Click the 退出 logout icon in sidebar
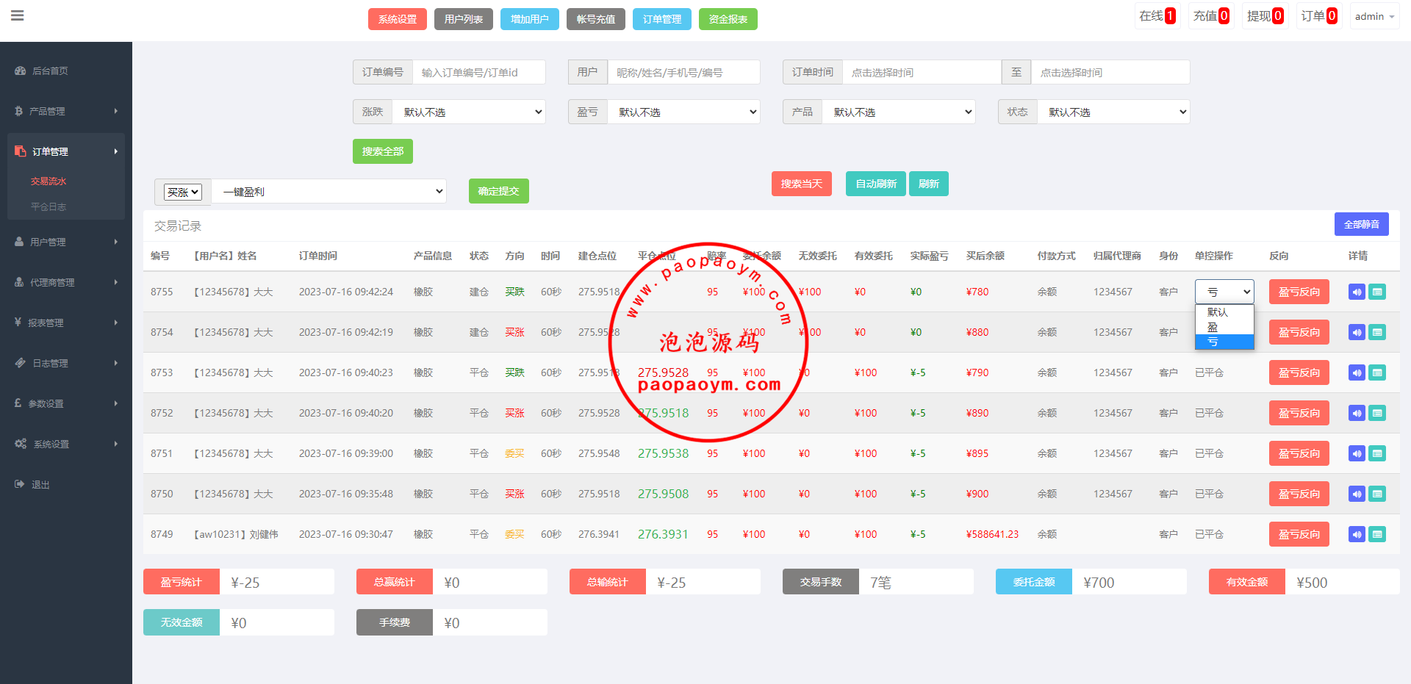 [20, 484]
